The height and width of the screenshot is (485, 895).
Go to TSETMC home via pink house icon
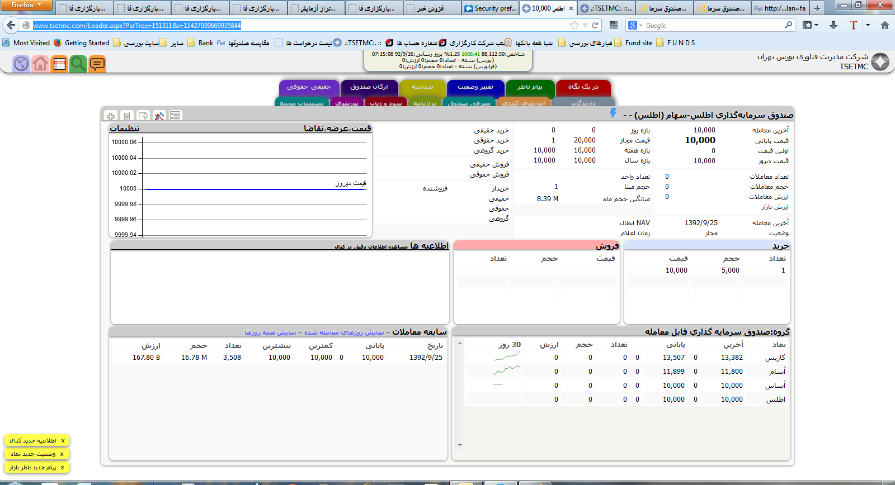point(40,64)
